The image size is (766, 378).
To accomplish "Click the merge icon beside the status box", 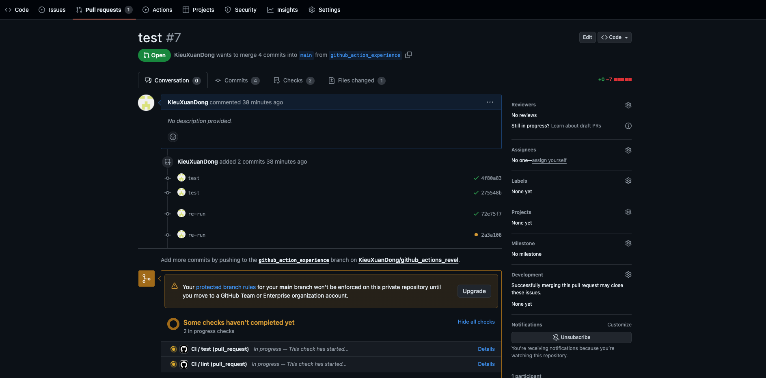I will (147, 279).
